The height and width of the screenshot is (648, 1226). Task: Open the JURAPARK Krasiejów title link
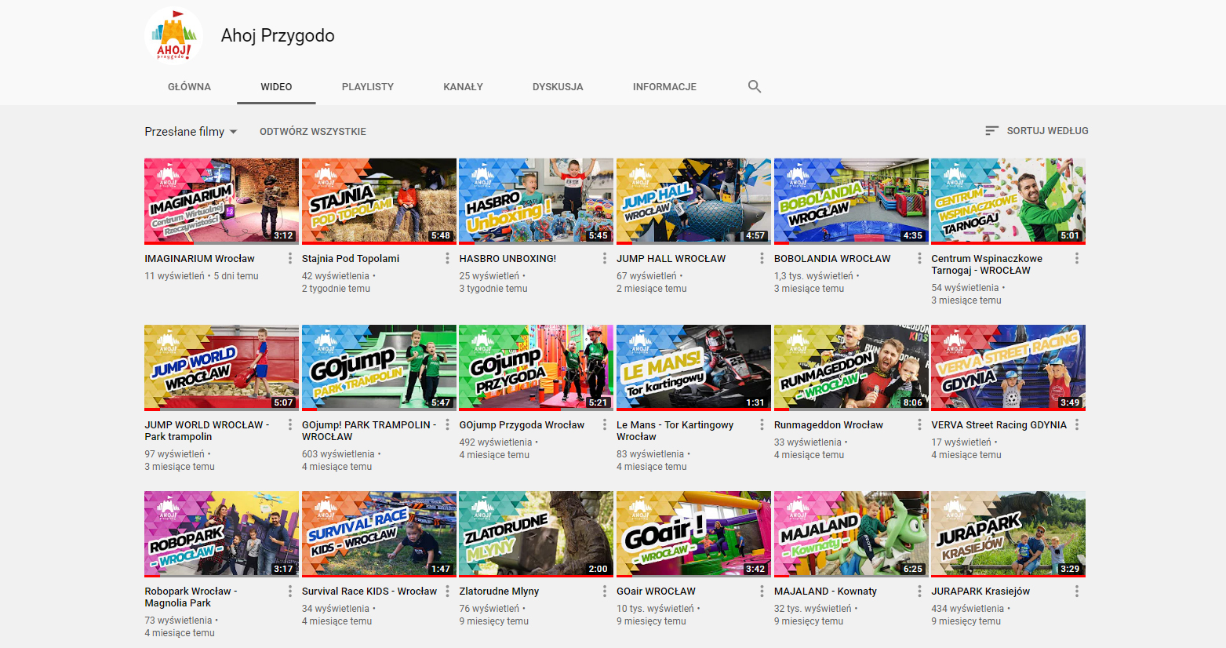[980, 591]
